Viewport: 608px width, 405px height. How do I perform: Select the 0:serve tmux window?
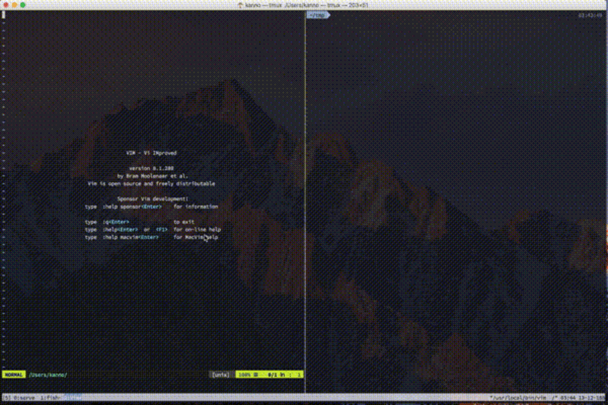(x=24, y=398)
